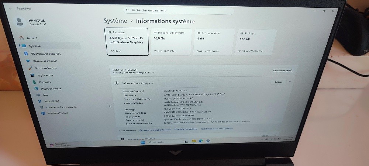Click the 16,0 Go RAM value row
Screen dimensions: 369x166
(x=179, y=98)
